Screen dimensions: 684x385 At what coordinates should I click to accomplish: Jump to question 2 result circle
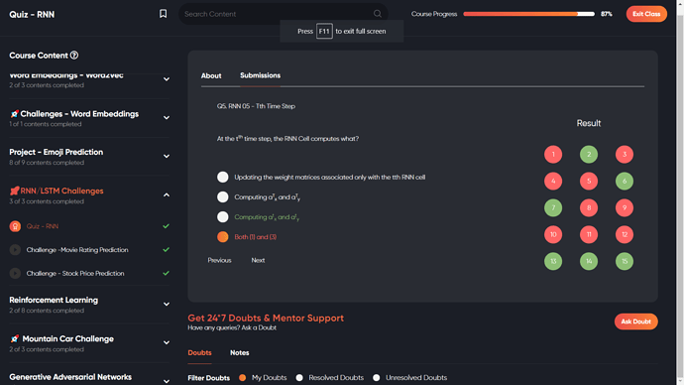tap(589, 154)
